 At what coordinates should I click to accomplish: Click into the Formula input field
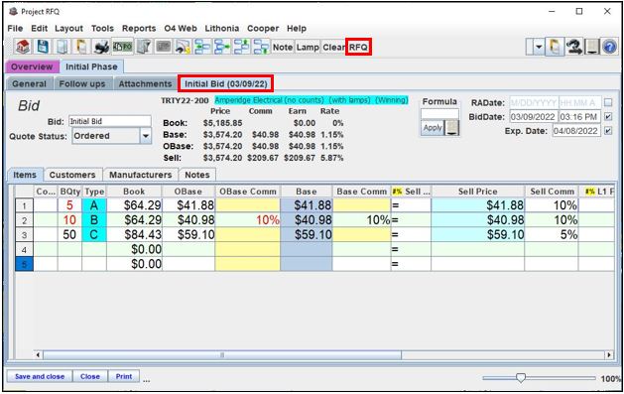pos(439,114)
